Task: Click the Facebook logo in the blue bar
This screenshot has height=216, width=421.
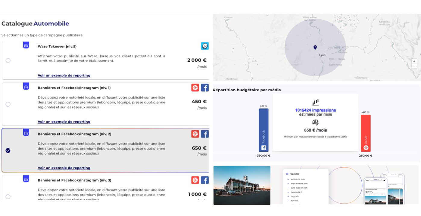Action: 264,148
